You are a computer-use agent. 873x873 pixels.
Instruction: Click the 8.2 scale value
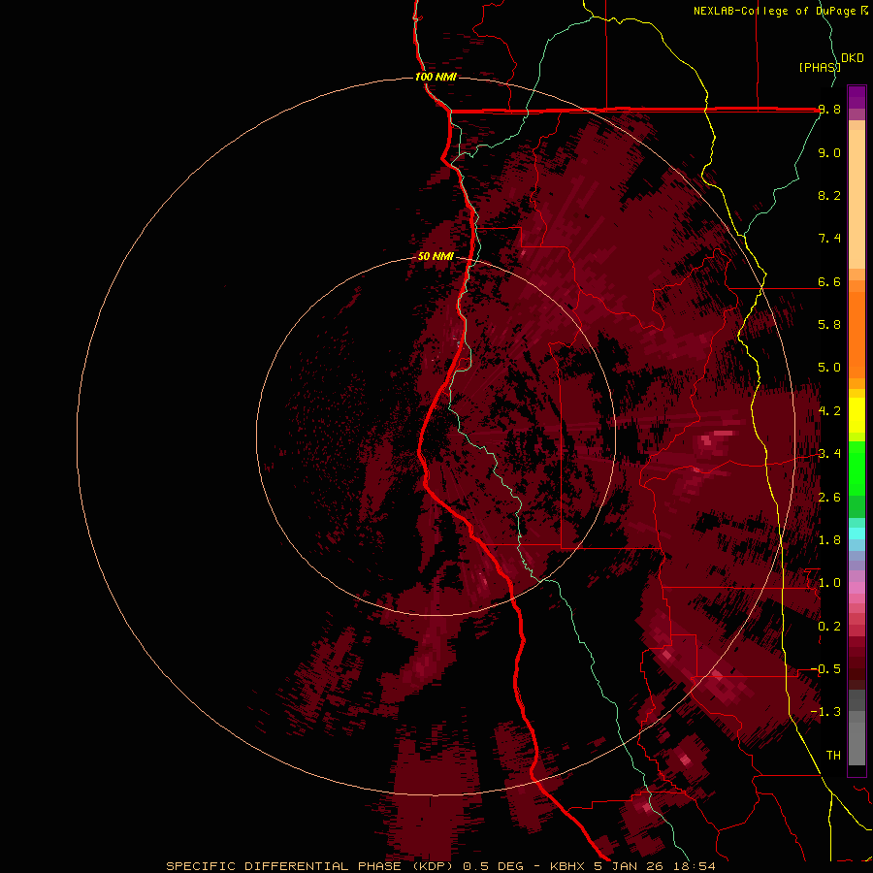(829, 195)
